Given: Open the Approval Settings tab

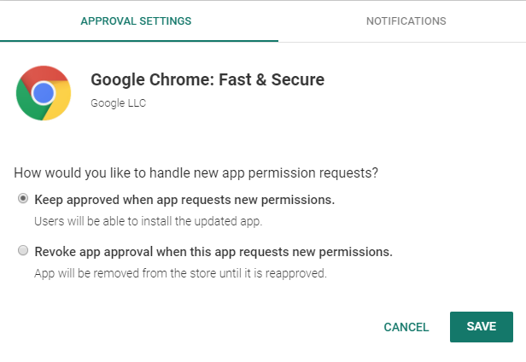Looking at the screenshot, I should [x=136, y=20].
